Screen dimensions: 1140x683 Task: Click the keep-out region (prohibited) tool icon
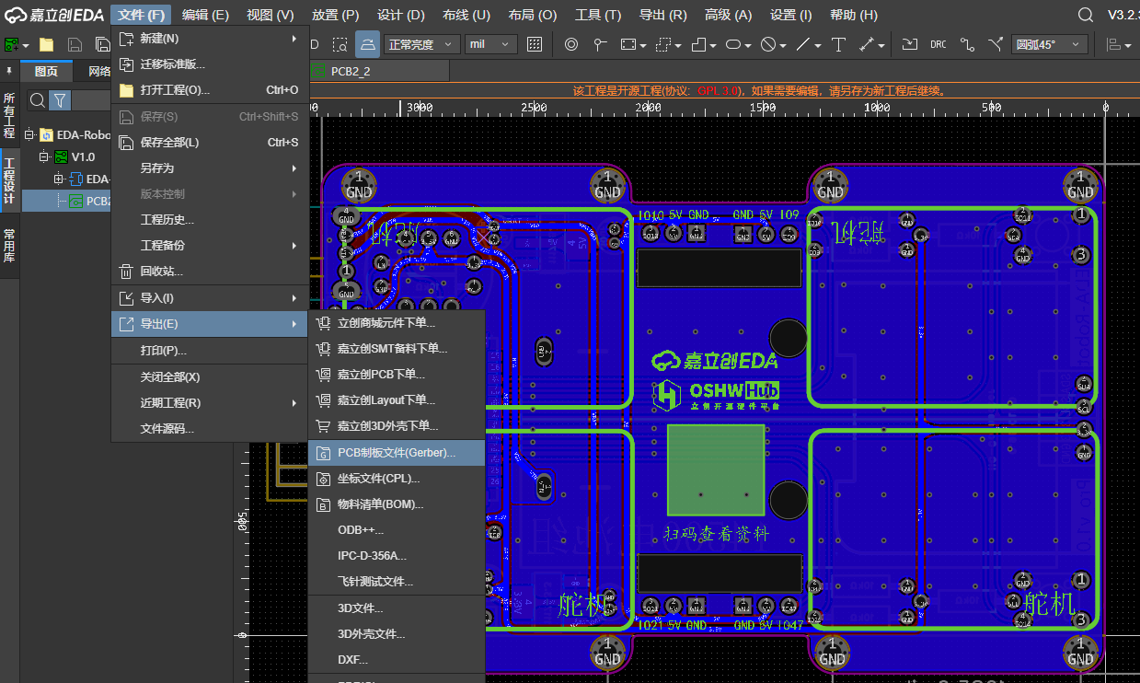click(x=767, y=44)
